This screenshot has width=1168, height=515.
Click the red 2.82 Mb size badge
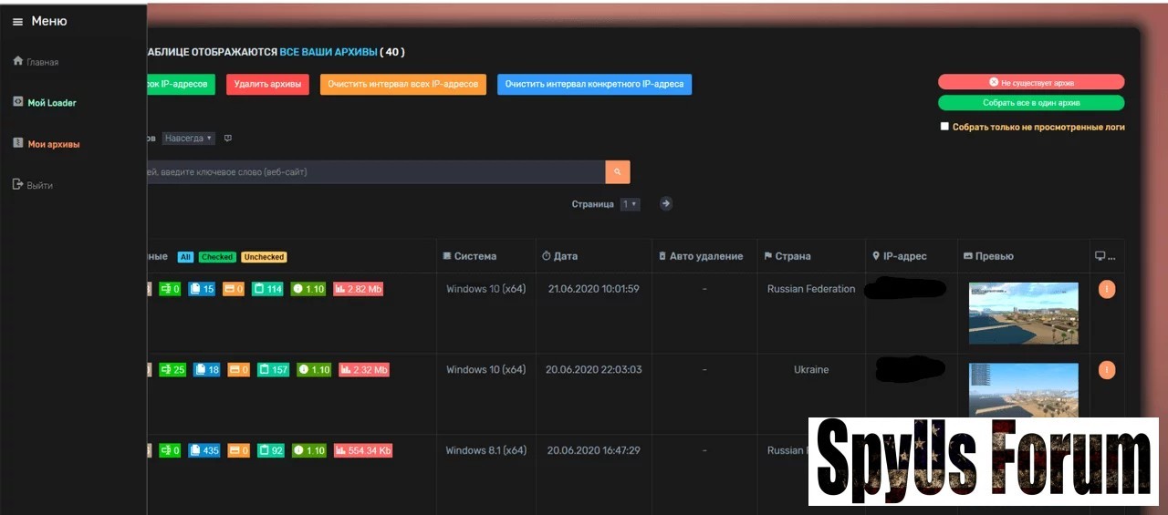358,289
